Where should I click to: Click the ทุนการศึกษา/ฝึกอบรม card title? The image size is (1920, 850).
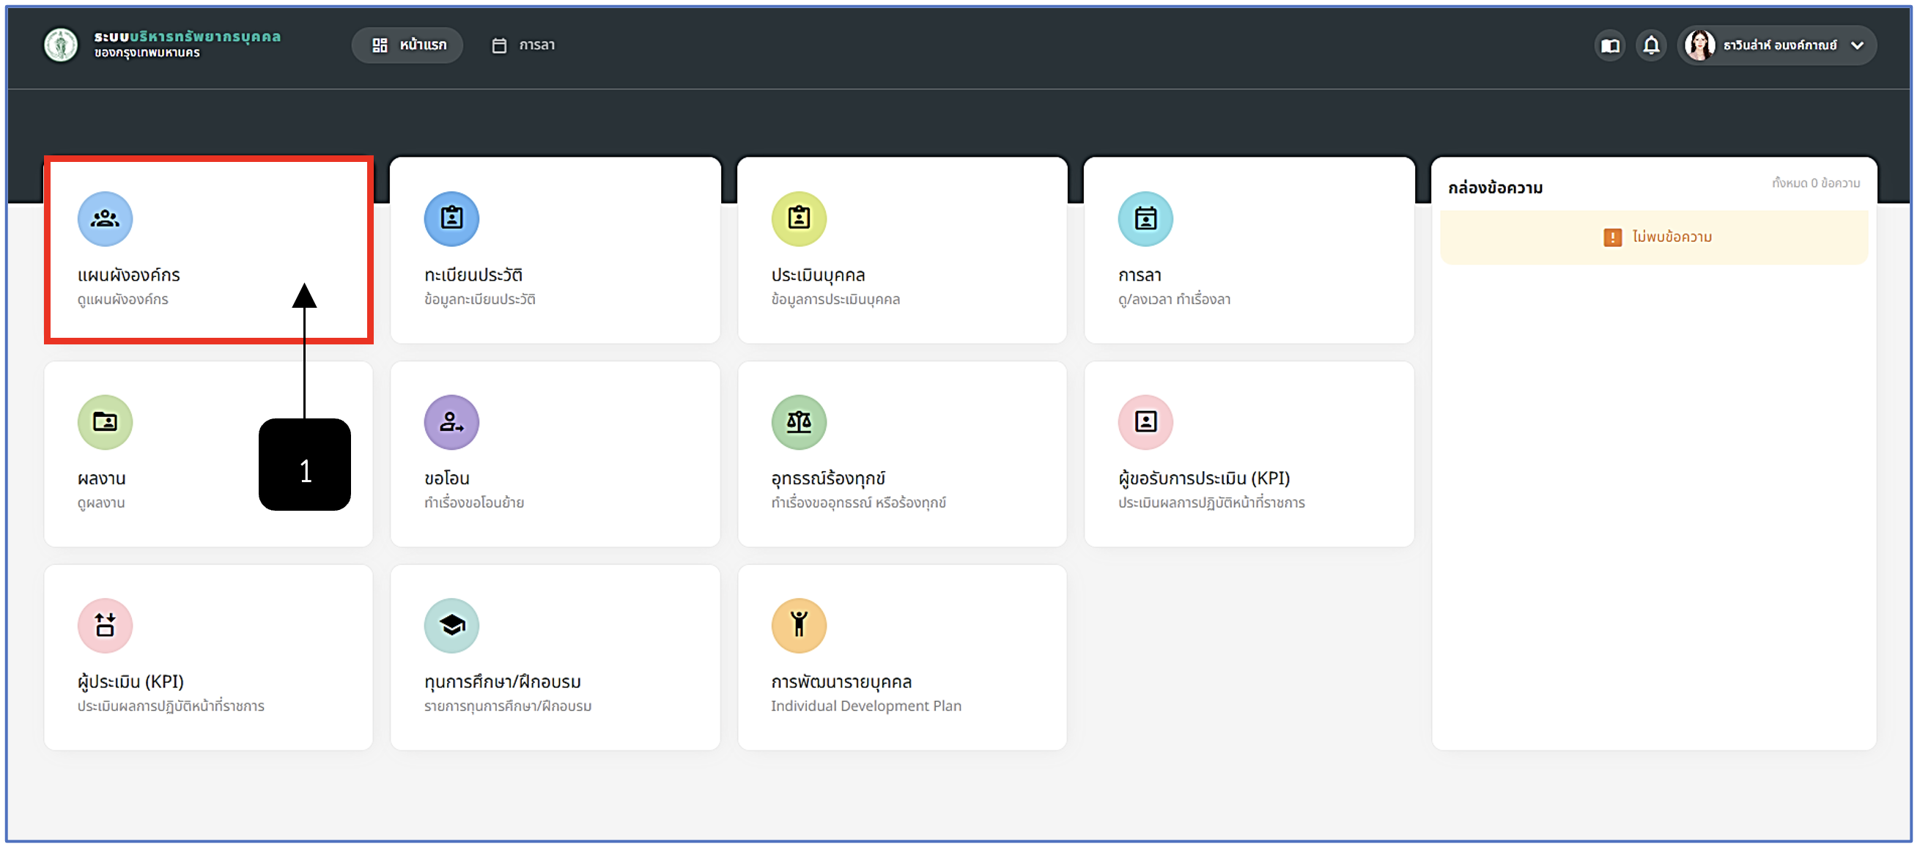pos(503,681)
